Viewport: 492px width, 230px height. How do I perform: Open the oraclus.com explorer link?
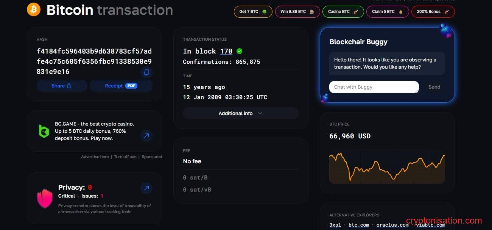pyautogui.click(x=392, y=225)
